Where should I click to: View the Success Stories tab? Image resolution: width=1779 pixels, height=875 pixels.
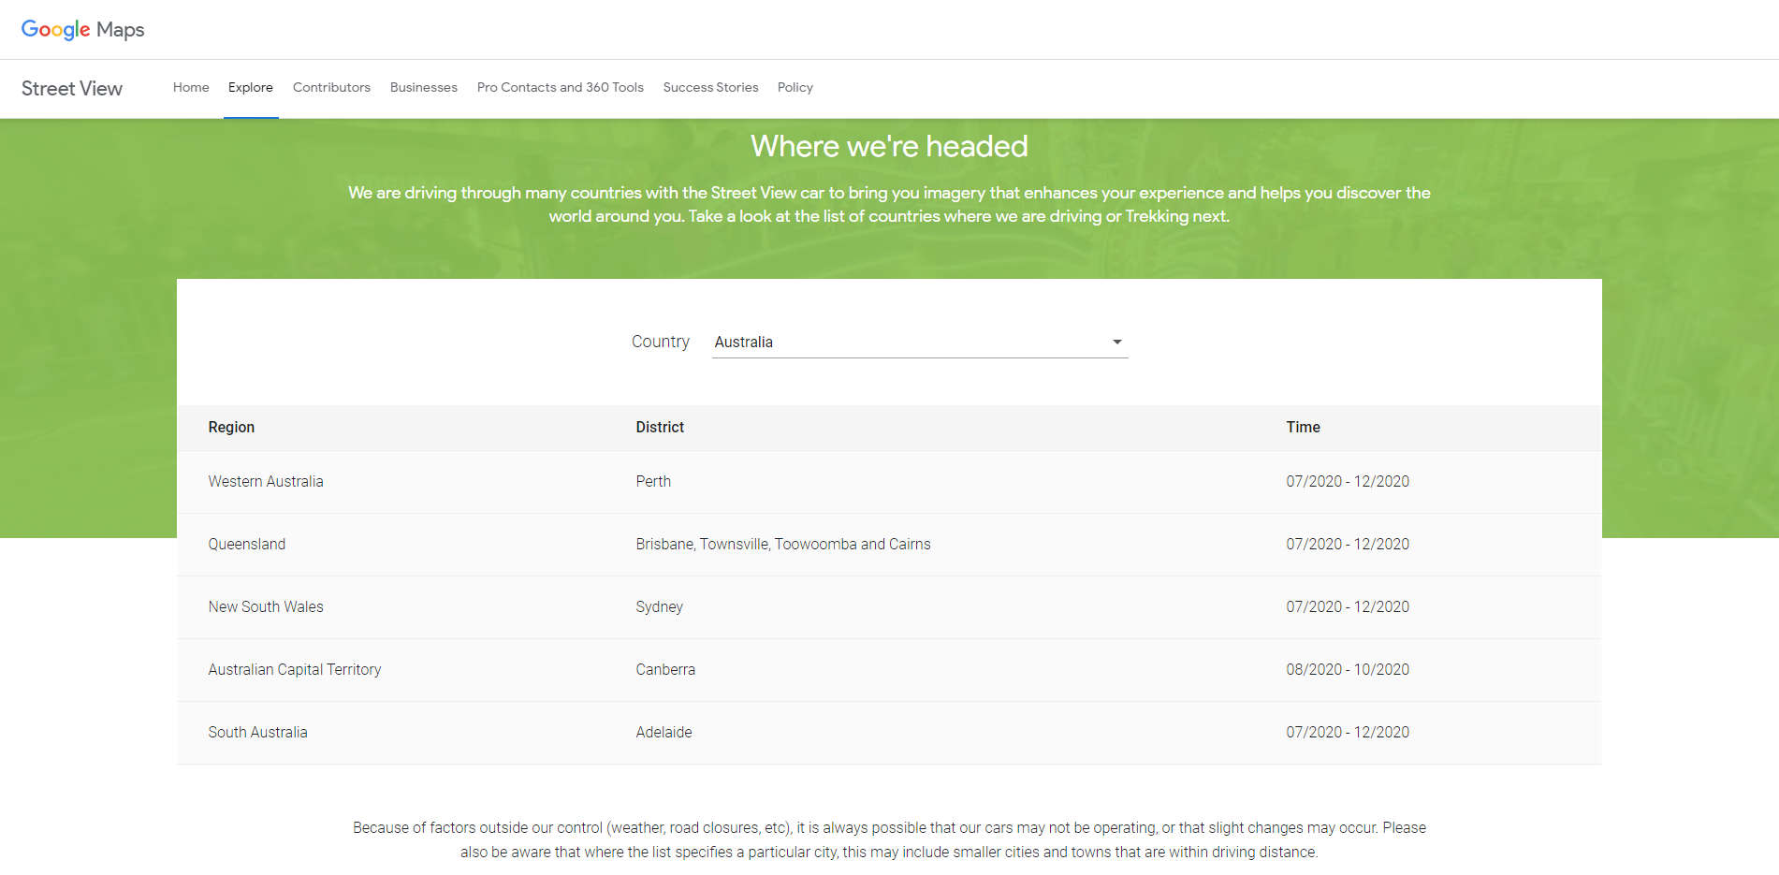(x=711, y=87)
